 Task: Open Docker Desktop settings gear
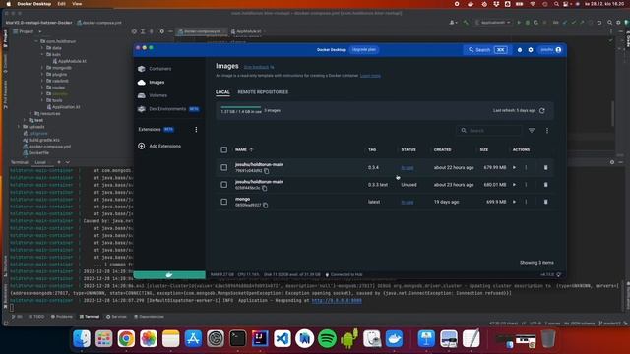coord(531,50)
